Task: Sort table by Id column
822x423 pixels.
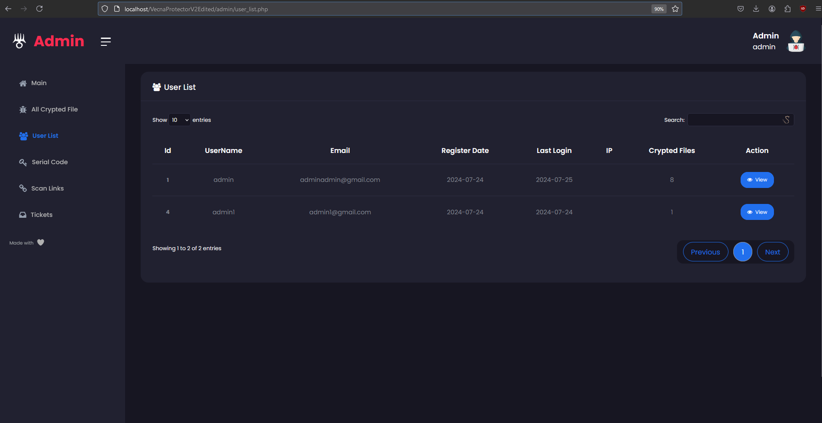Action: point(168,150)
